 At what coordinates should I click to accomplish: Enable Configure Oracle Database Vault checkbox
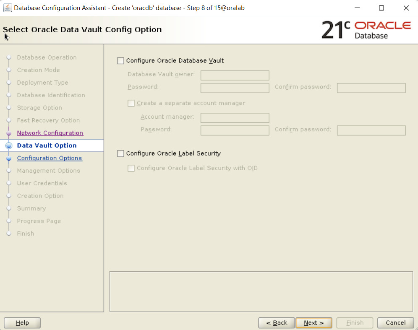point(121,61)
